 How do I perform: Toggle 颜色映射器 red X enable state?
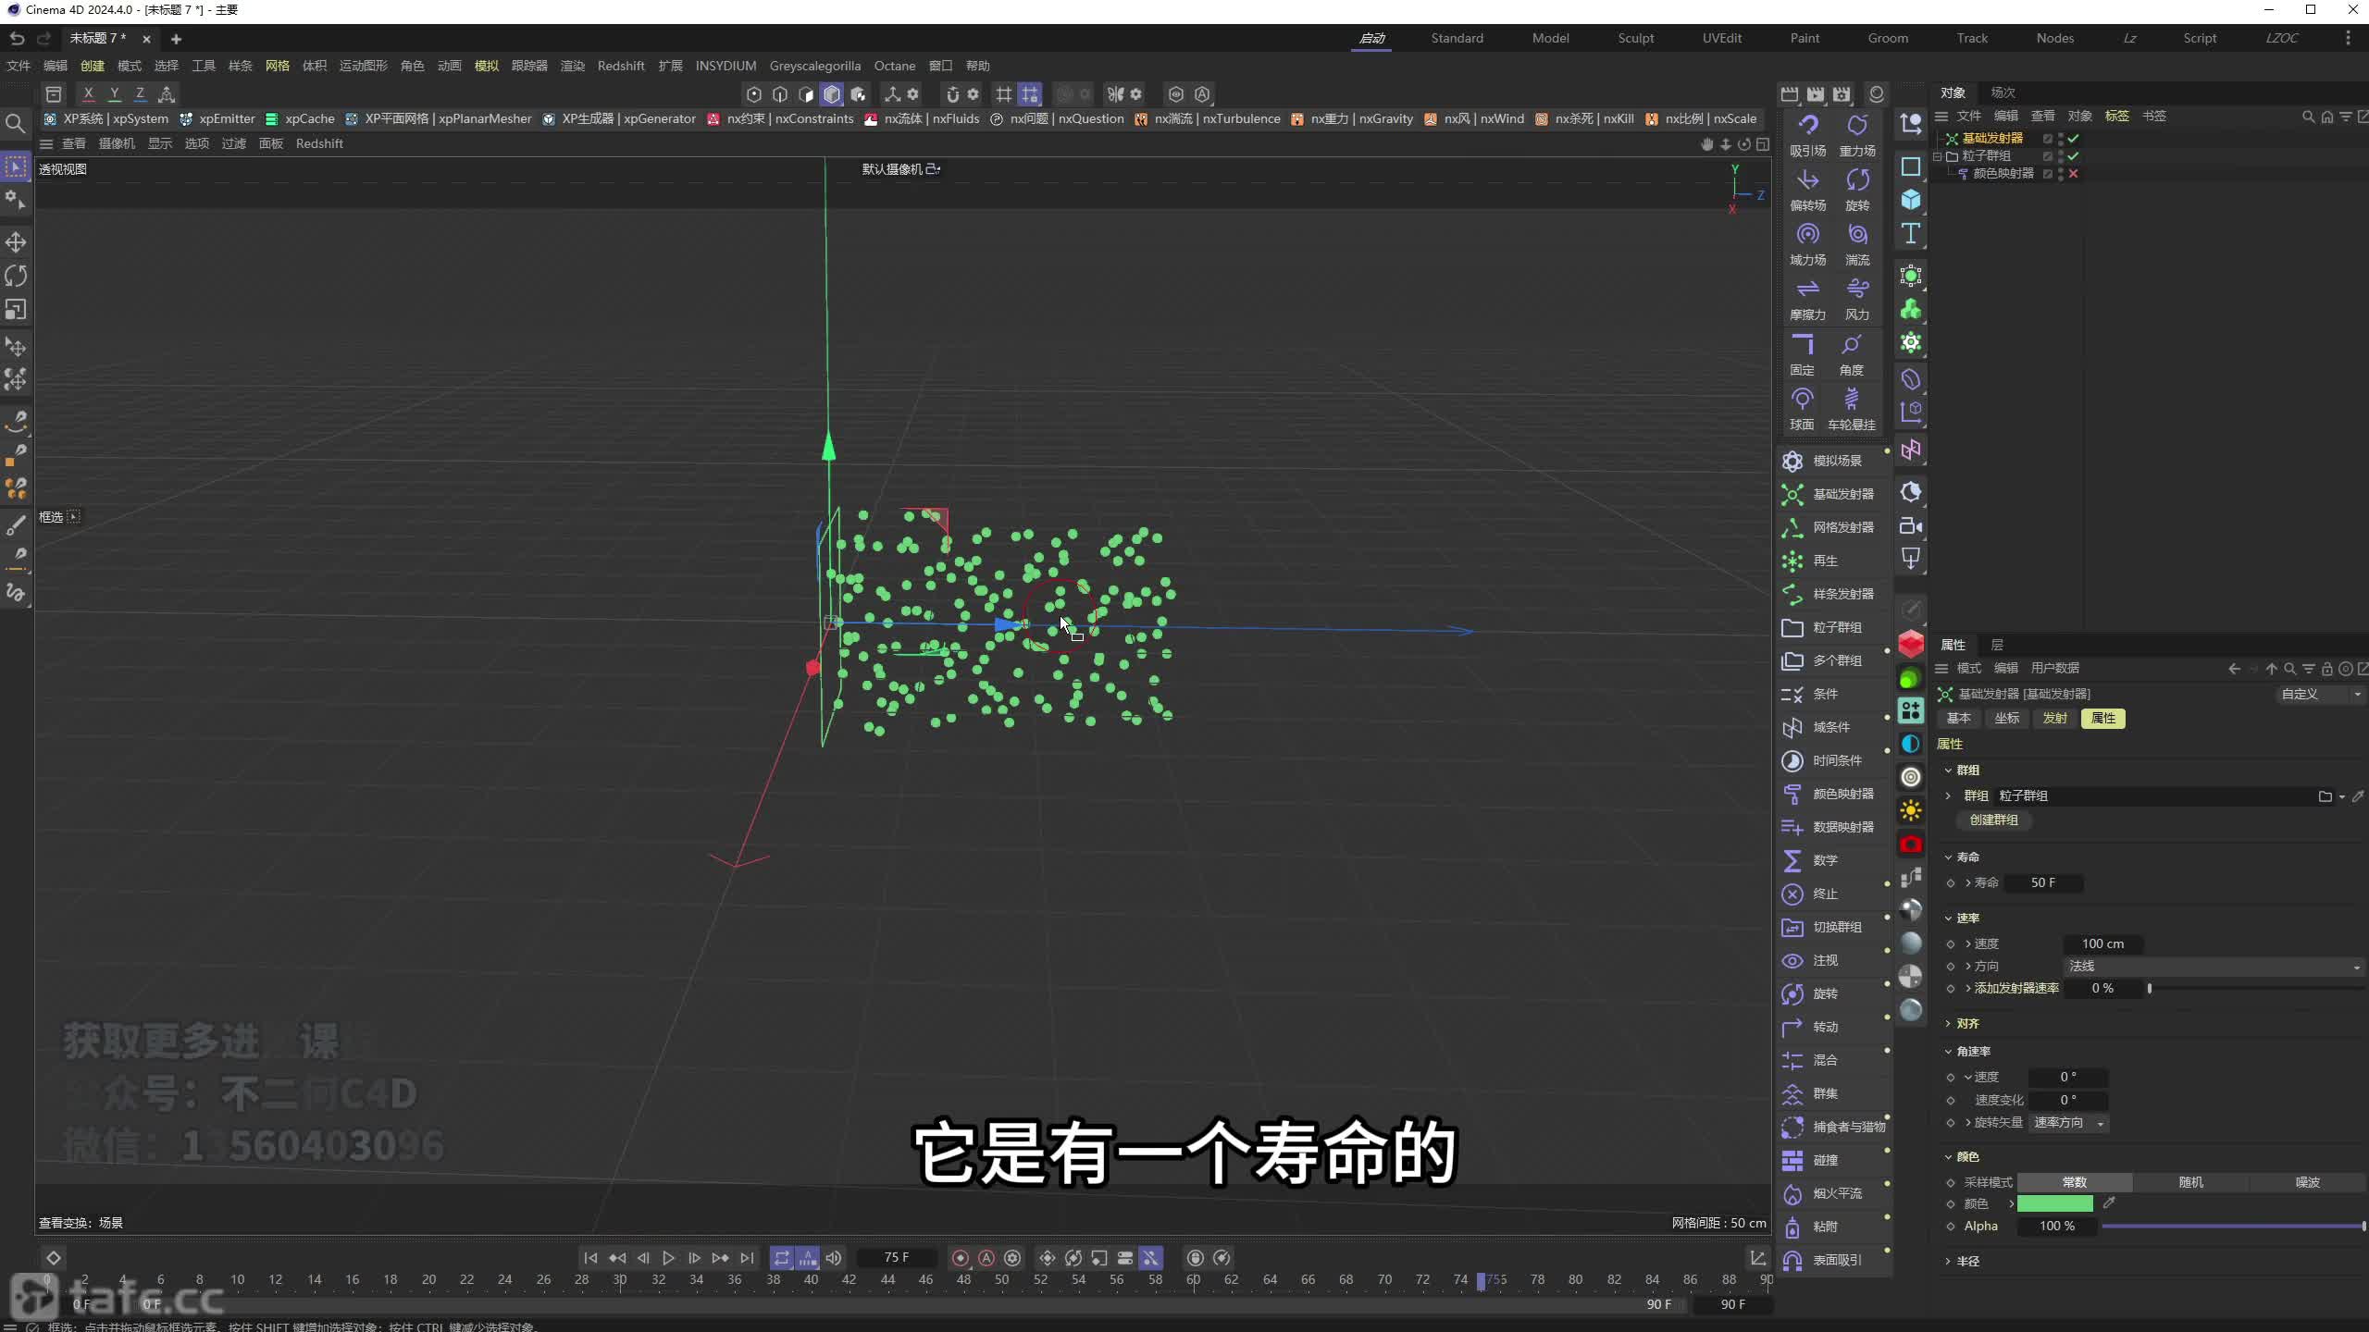[x=2074, y=174]
